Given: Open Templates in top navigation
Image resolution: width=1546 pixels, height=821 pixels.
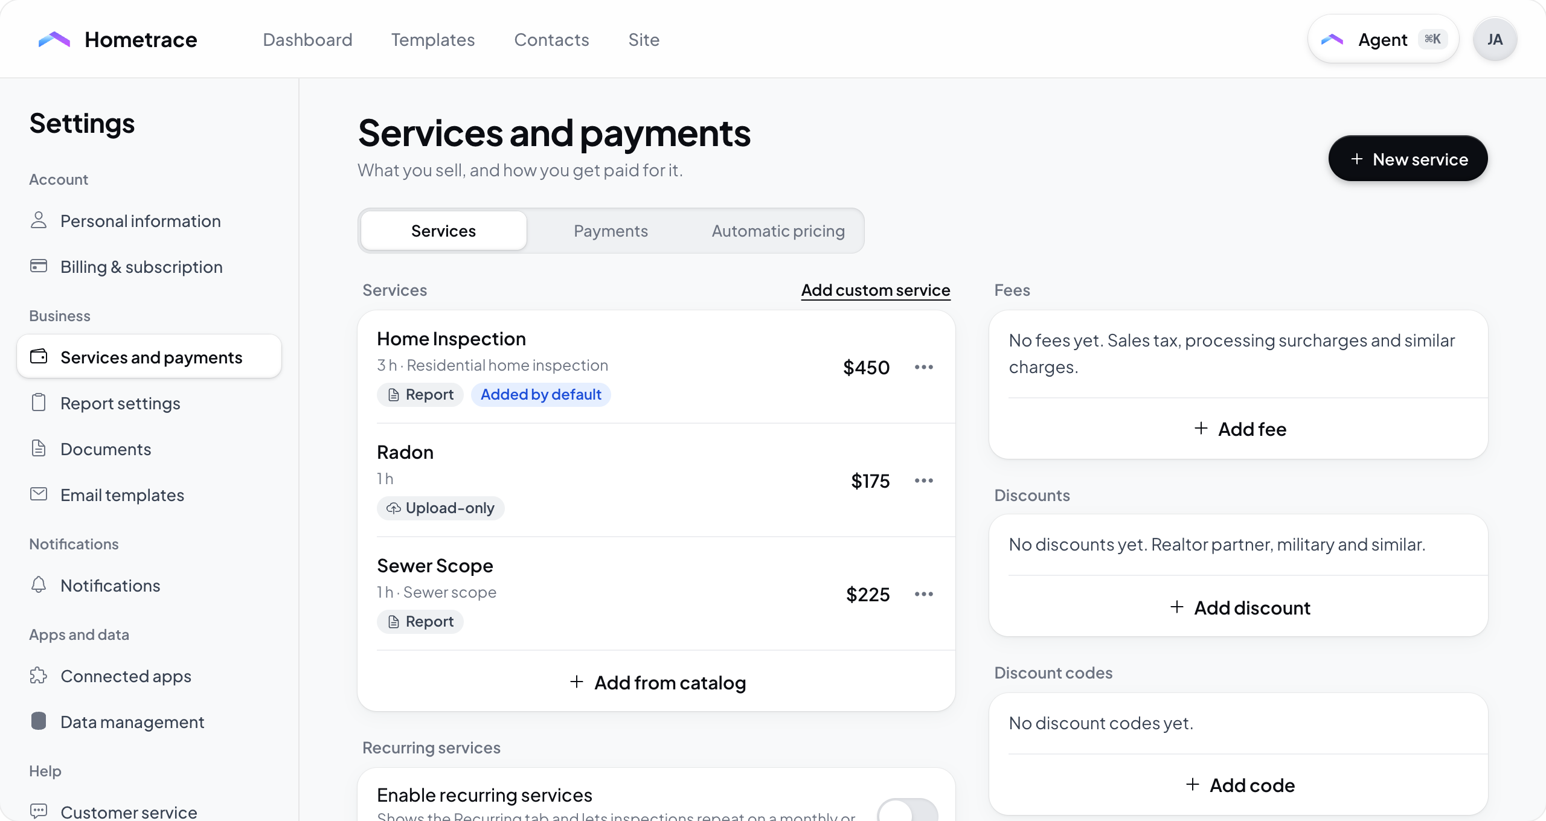Looking at the screenshot, I should 433,40.
